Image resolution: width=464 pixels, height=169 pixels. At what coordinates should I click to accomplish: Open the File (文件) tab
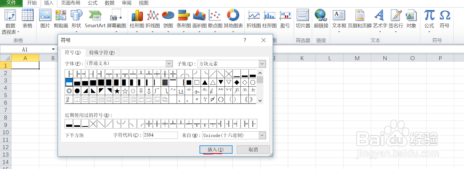(11, 3)
